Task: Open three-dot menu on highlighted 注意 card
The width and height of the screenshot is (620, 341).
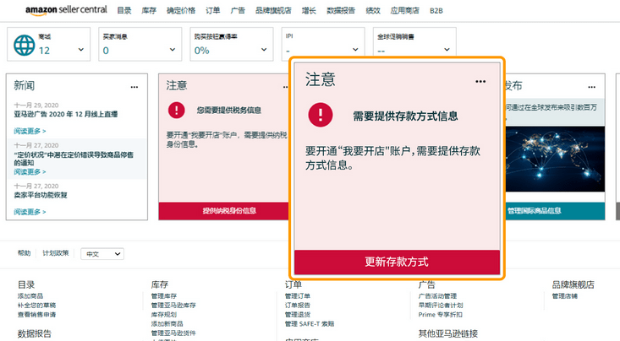Action: [x=480, y=81]
